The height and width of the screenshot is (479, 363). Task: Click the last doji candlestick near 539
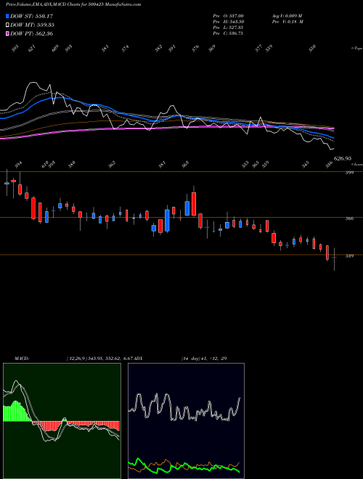click(334, 258)
